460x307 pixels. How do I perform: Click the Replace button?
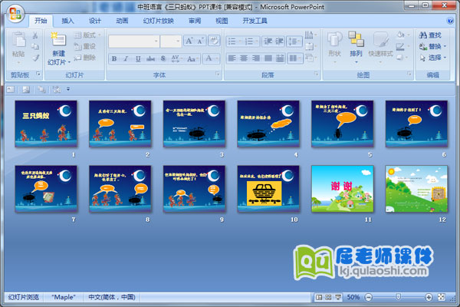click(432, 46)
